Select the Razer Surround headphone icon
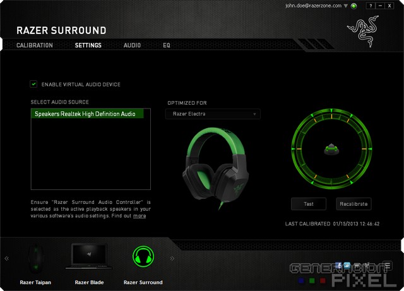404x291 pixels. click(x=143, y=256)
